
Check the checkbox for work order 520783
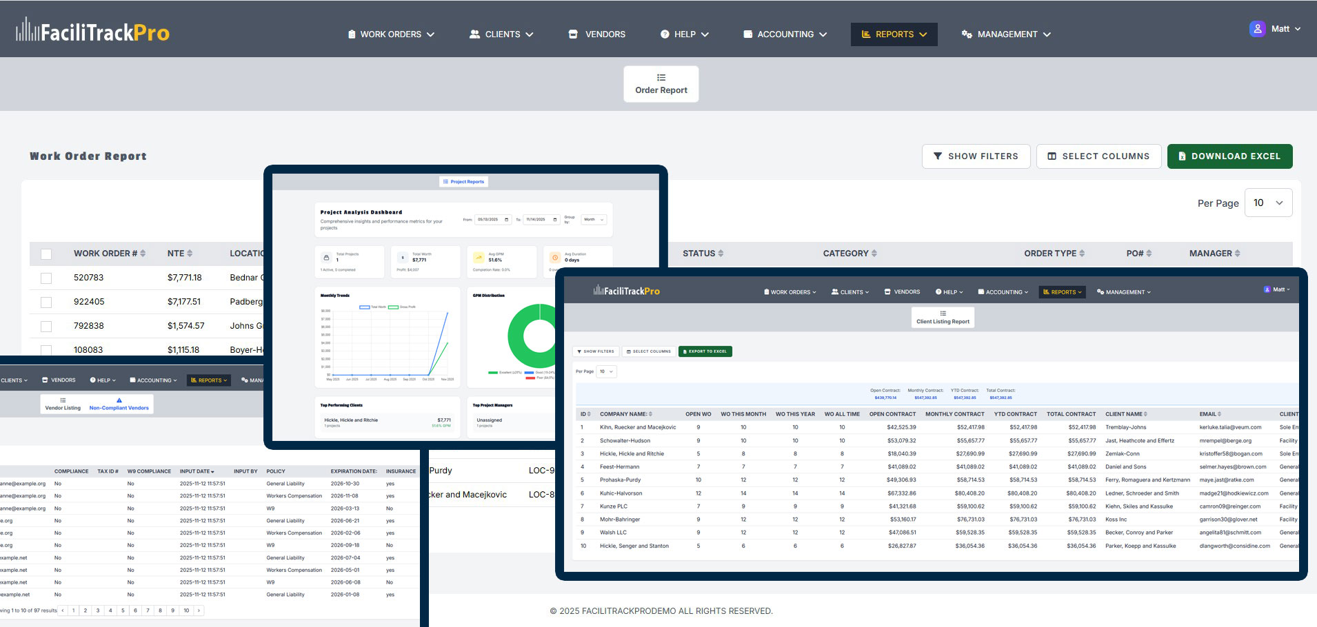click(x=46, y=278)
